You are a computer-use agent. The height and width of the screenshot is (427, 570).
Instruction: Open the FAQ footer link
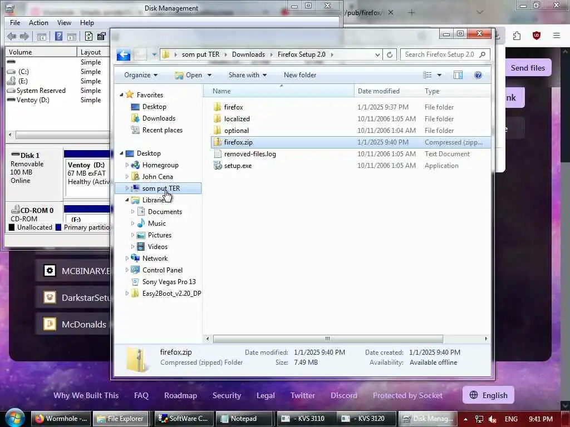(x=141, y=395)
